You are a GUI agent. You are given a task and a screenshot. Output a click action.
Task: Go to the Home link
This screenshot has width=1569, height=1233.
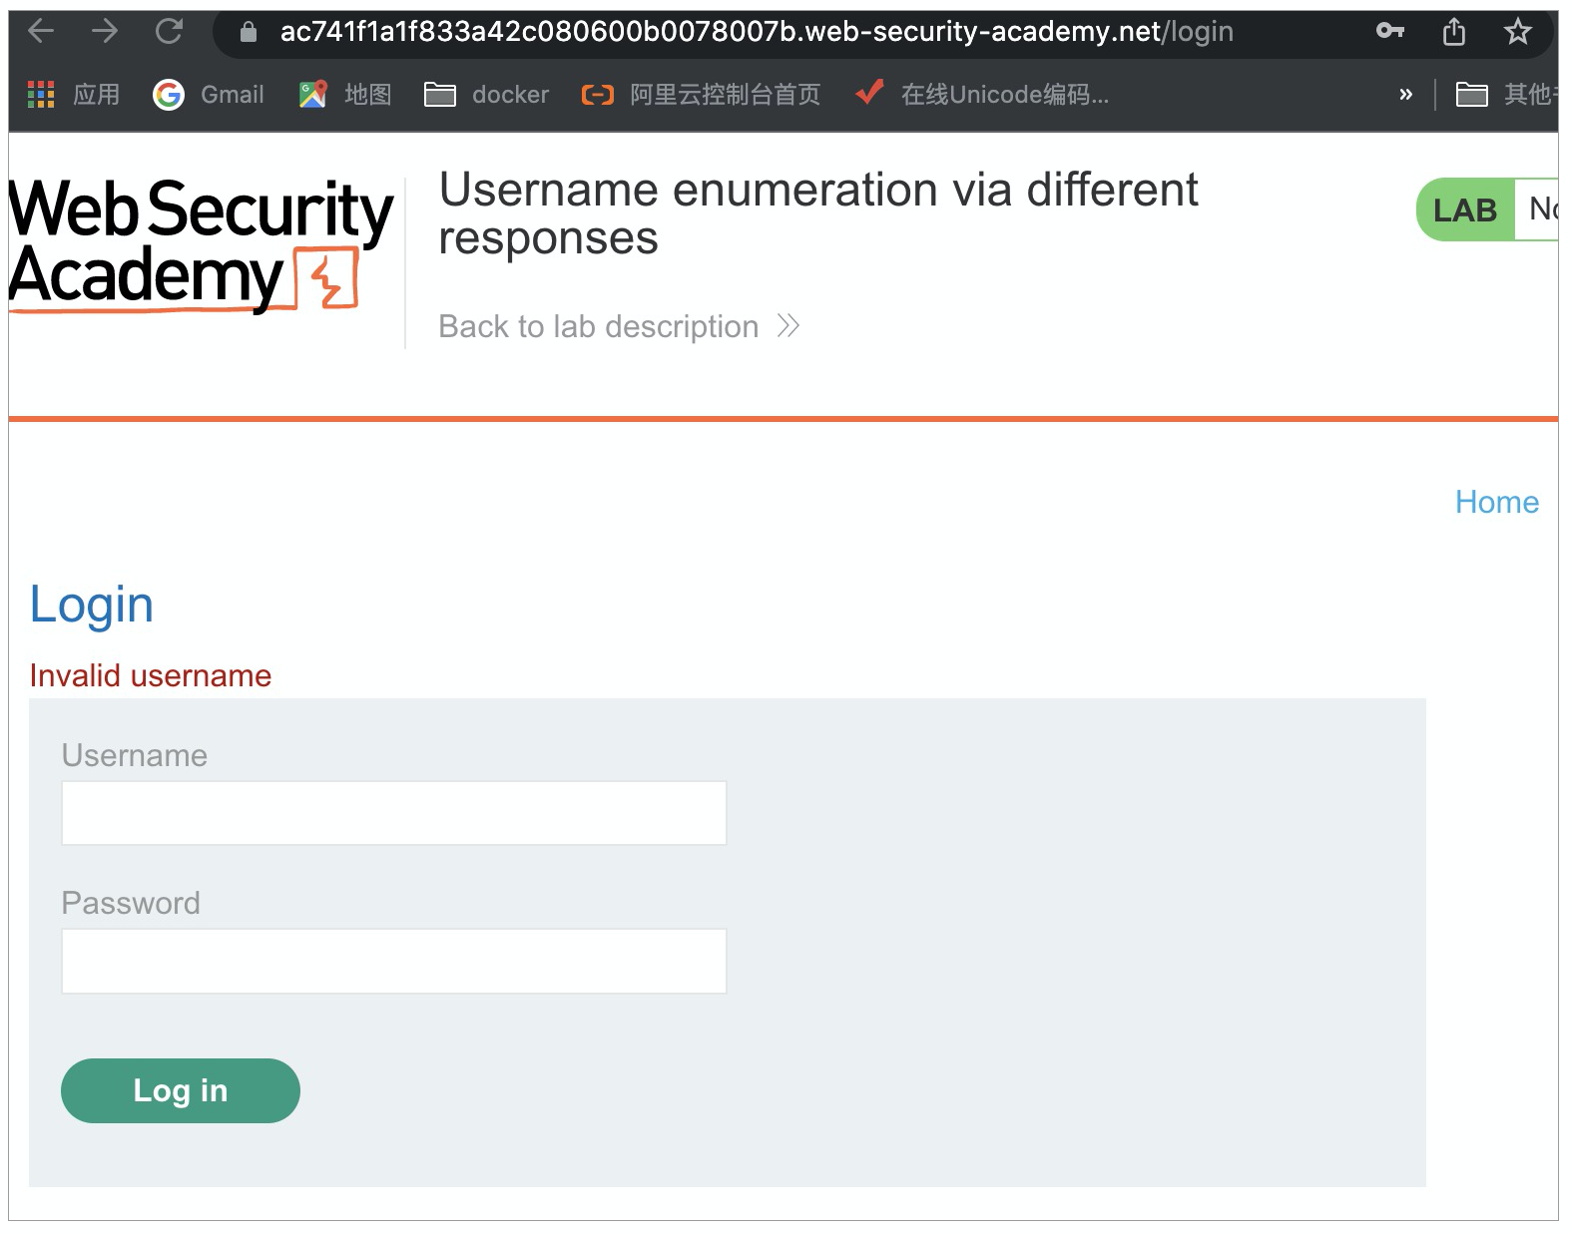click(x=1496, y=502)
